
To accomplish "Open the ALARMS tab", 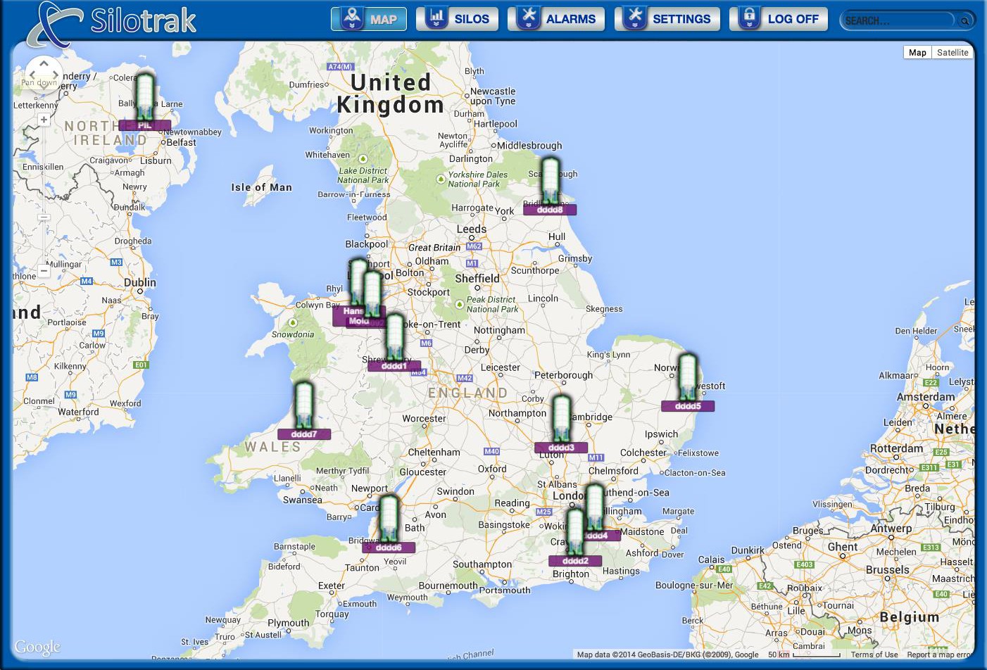I will (557, 19).
